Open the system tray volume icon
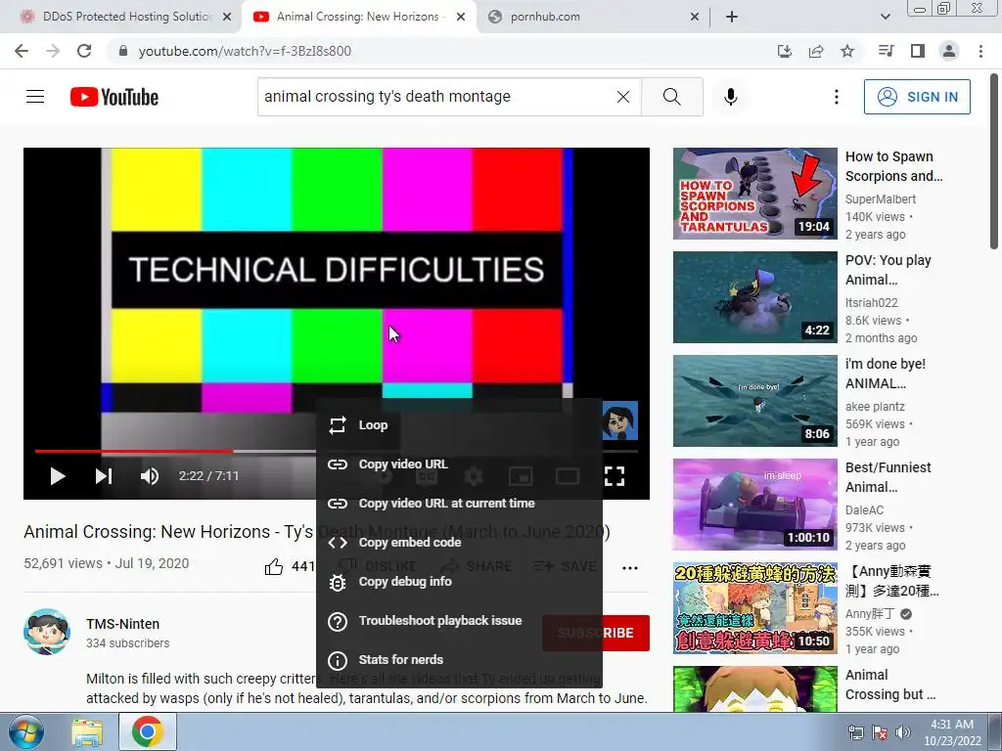This screenshot has width=1002, height=751. (x=903, y=732)
